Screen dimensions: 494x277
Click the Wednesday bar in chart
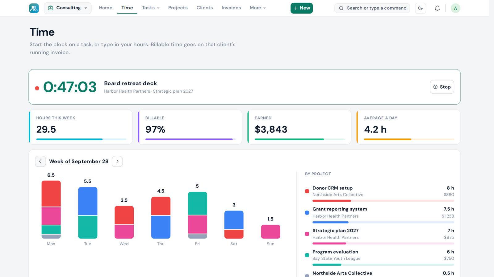124,222
